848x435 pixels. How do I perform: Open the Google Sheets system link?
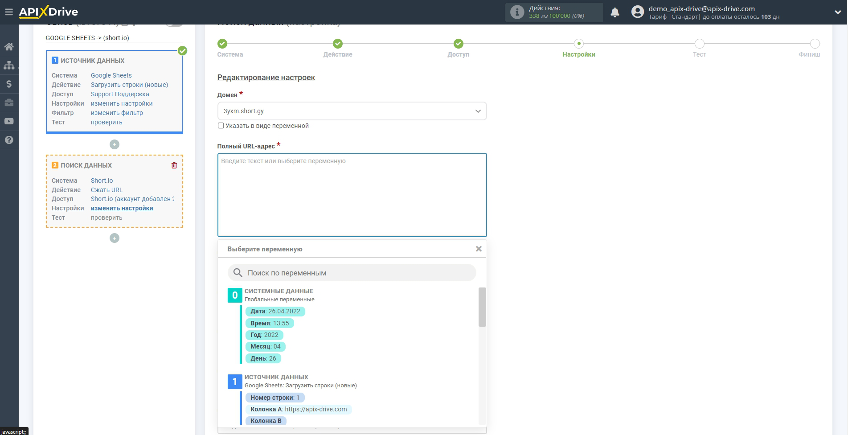pos(111,75)
